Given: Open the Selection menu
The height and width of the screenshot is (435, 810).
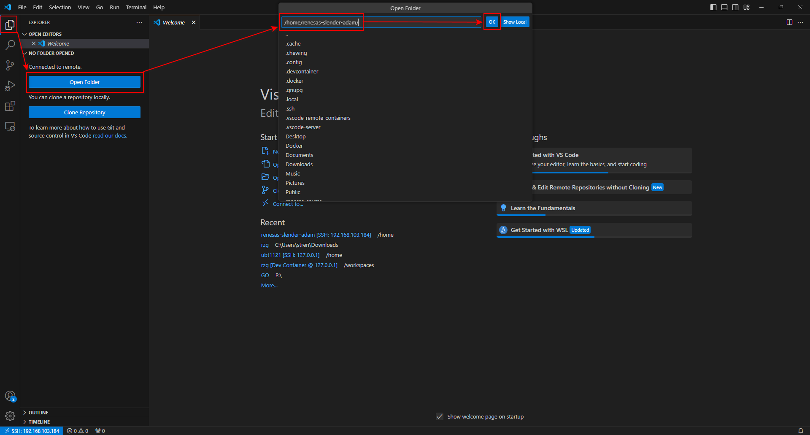Looking at the screenshot, I should 60,7.
